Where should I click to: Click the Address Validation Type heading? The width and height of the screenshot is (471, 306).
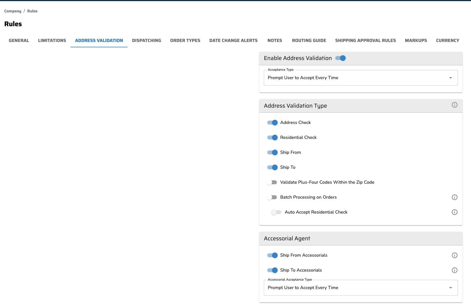click(295, 106)
